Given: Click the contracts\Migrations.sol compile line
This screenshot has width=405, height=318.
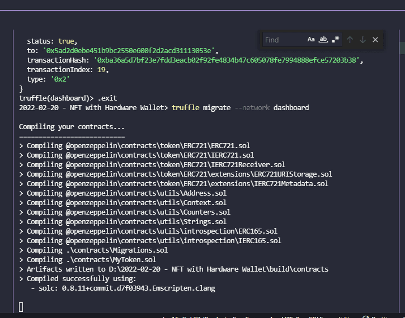Looking at the screenshot, I should (93, 250).
